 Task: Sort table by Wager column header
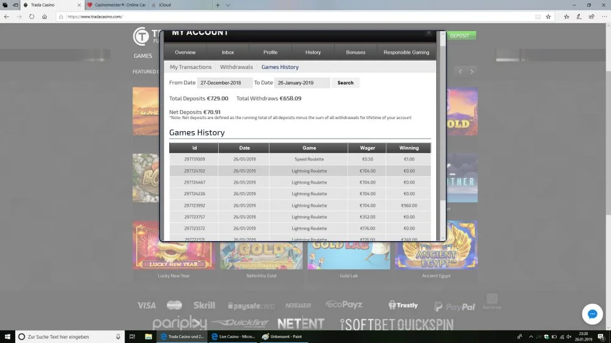[x=367, y=148]
